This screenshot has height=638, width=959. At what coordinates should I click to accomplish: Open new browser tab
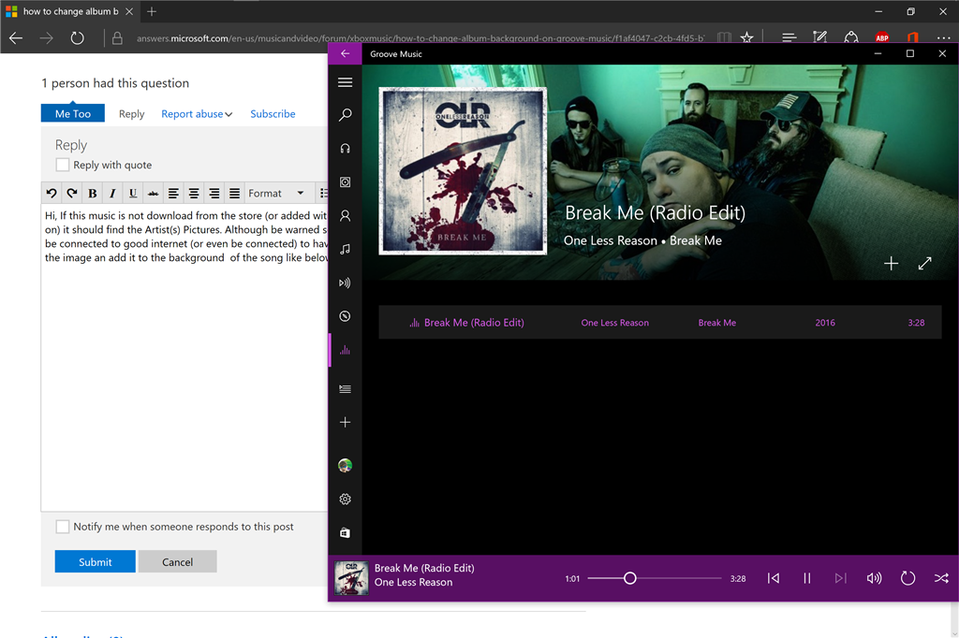[152, 11]
